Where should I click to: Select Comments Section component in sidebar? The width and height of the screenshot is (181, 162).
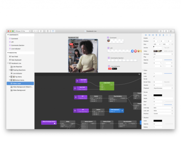(x=17, y=45)
